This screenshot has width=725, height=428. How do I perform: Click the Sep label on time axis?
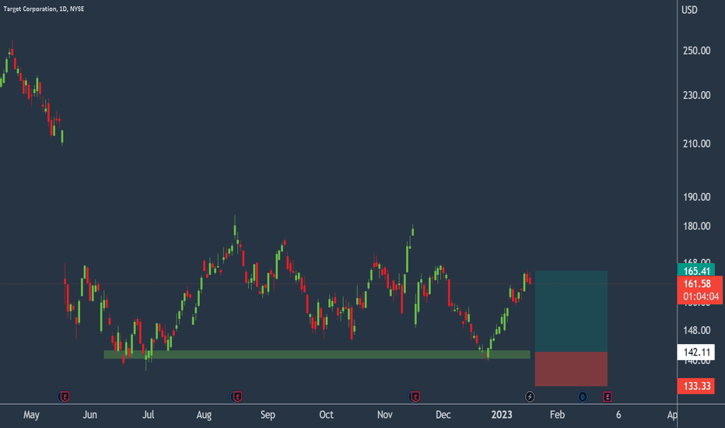(x=268, y=415)
